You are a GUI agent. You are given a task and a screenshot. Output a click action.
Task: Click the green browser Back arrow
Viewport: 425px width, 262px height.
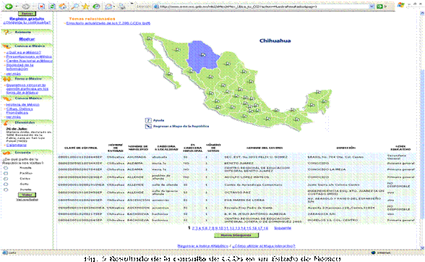(x=9, y=7)
